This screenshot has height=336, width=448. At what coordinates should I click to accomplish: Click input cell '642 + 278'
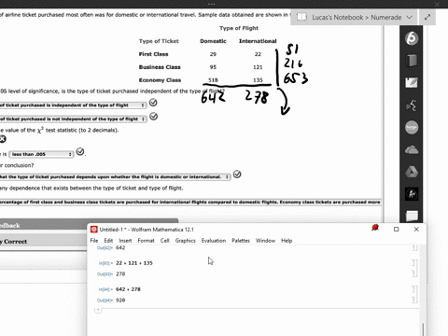pyautogui.click(x=128, y=289)
